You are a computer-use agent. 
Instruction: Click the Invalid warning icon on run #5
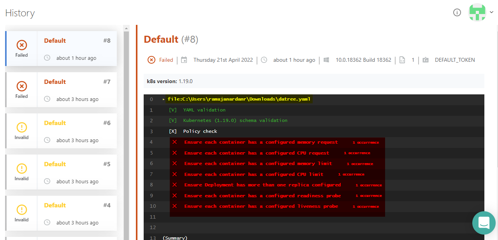point(22,169)
